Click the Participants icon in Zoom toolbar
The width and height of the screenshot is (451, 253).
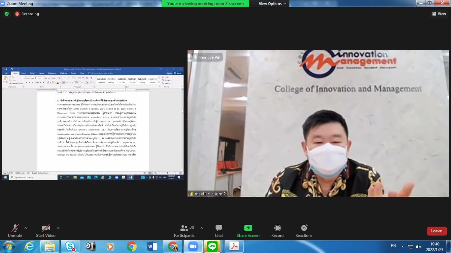click(184, 228)
